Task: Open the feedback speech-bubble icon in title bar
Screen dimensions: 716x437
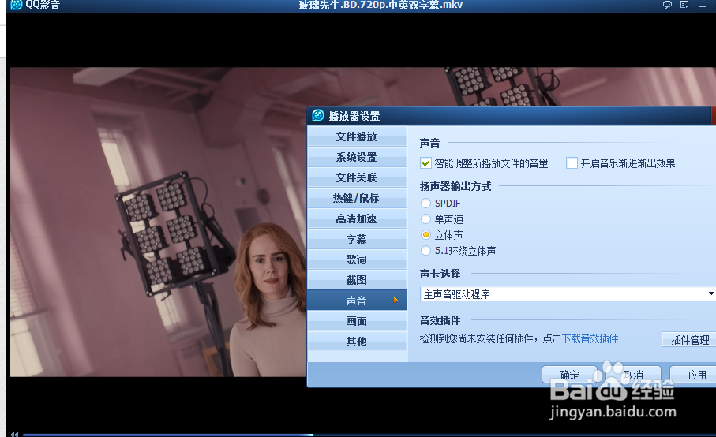Action: (x=667, y=5)
